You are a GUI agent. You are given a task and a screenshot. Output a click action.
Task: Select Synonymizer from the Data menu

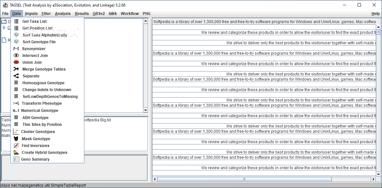48,49
